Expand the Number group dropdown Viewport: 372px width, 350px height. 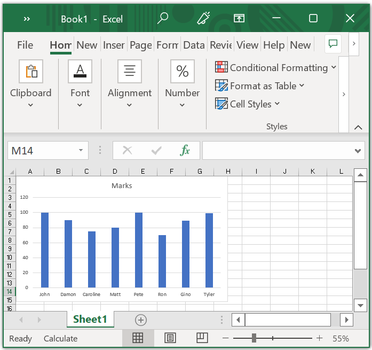click(182, 105)
